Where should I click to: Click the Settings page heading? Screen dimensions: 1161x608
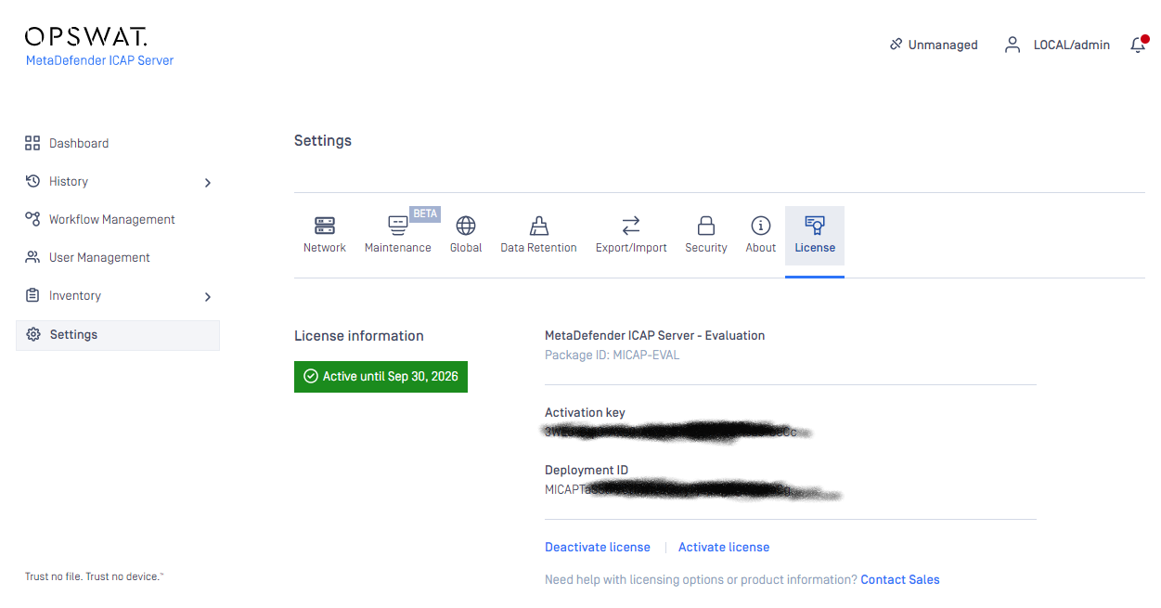(323, 141)
